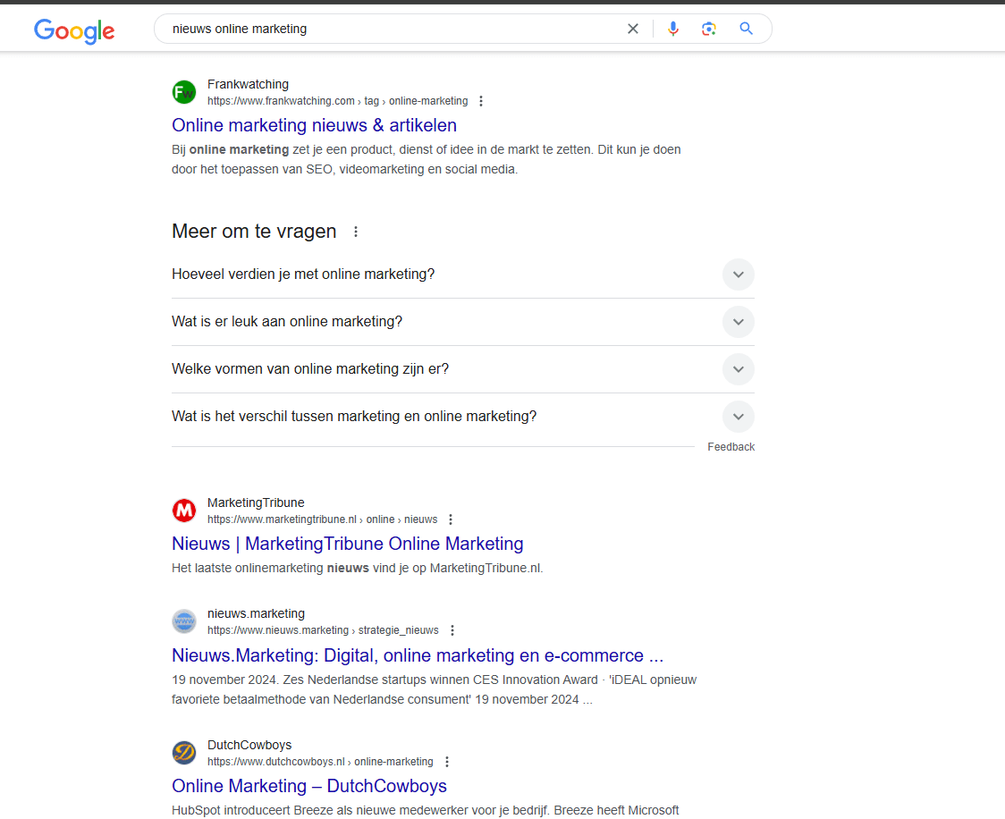The image size is (1005, 819).
Task: Start voice search with microphone icon
Action: [x=673, y=29]
